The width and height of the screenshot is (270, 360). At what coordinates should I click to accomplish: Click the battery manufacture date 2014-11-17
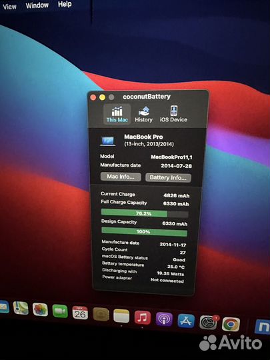173,245
